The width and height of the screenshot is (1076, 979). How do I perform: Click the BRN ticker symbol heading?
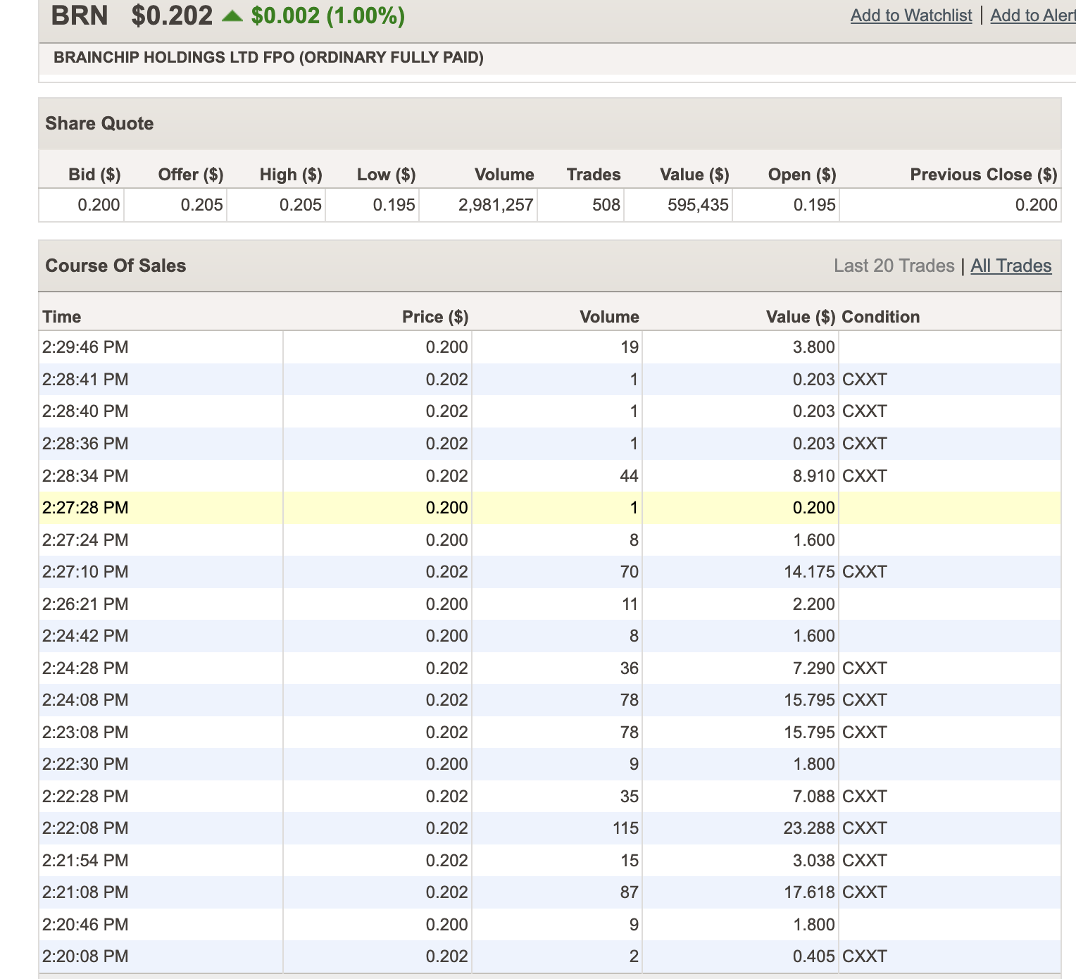pos(80,15)
